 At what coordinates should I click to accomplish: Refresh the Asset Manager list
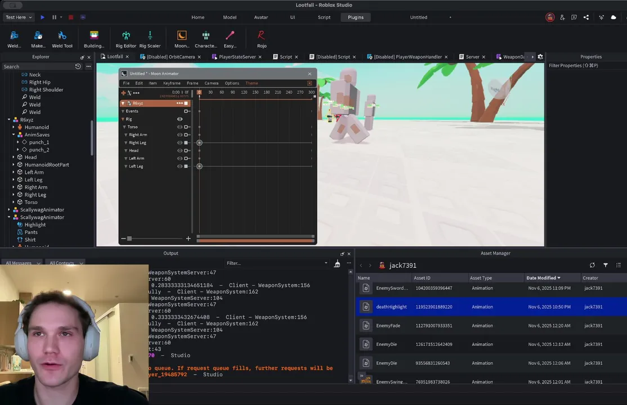point(592,265)
